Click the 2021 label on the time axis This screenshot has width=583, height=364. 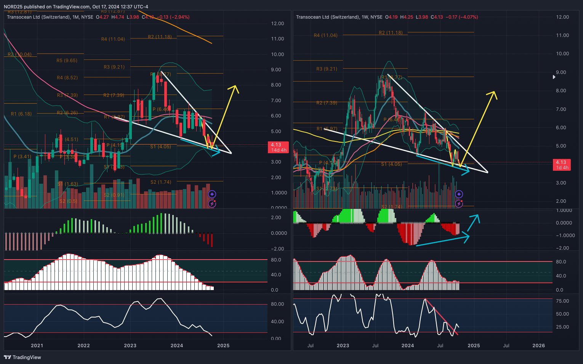[x=37, y=346]
